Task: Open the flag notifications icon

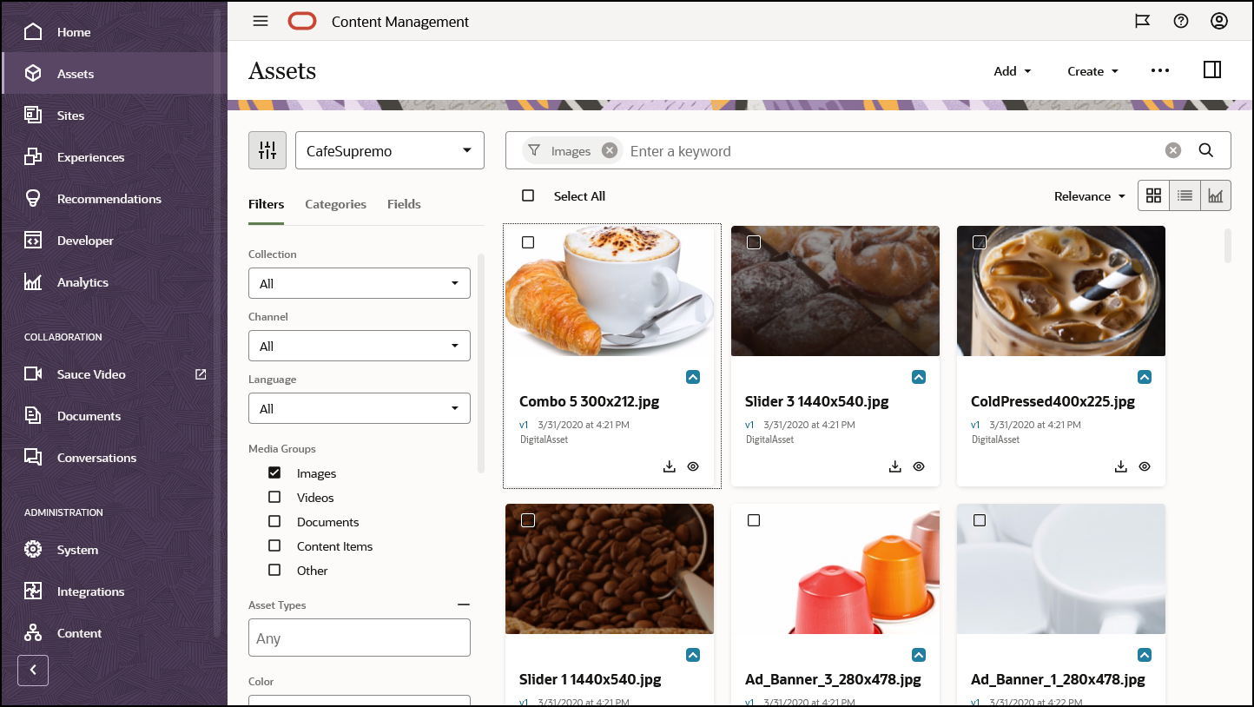Action: pos(1143,22)
